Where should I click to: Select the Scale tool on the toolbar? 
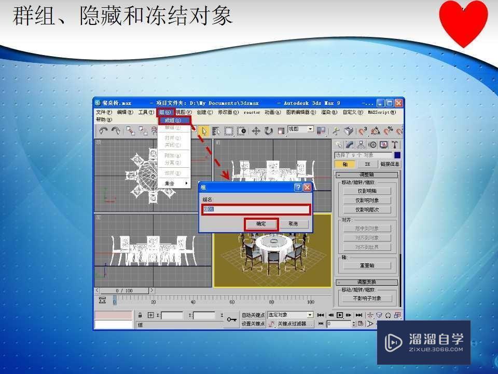click(281, 131)
